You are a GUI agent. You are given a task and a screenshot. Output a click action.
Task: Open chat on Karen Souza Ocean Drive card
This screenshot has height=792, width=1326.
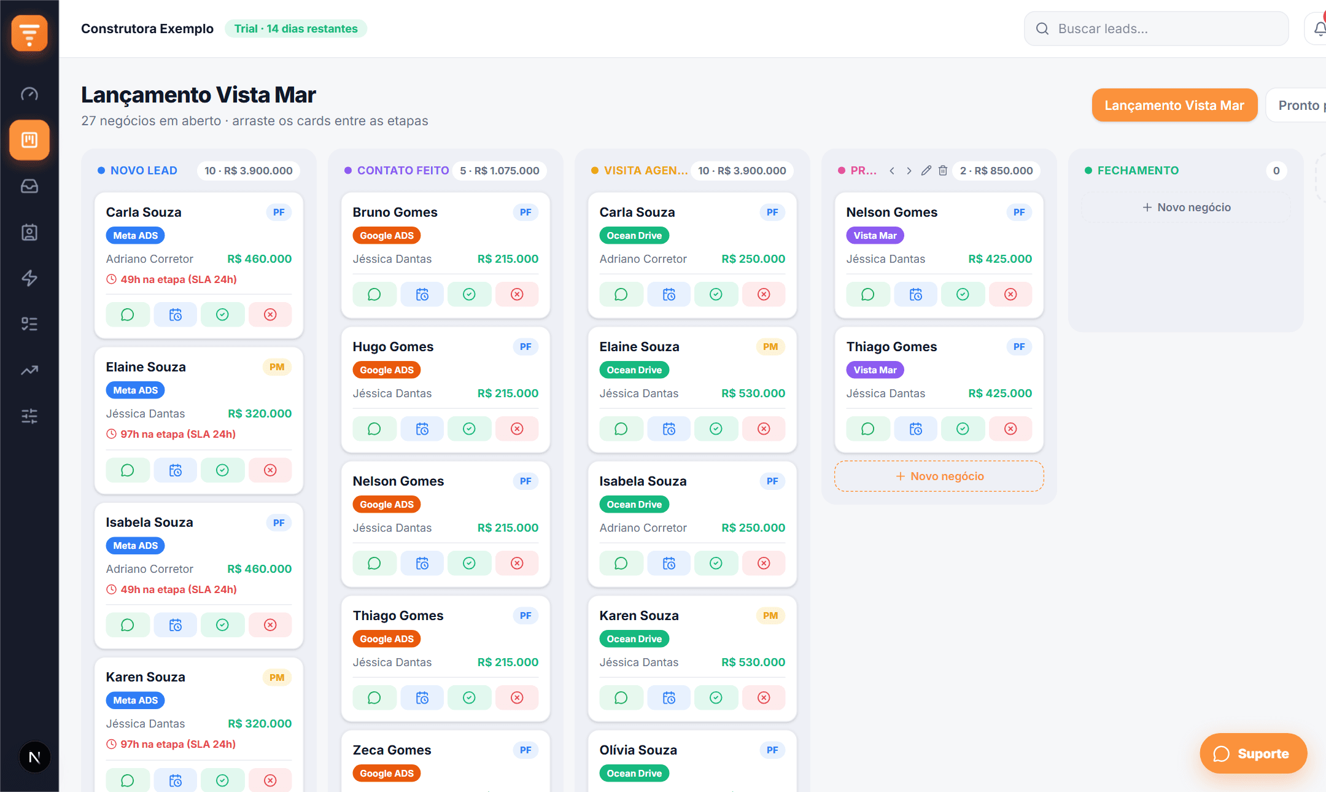[621, 697]
